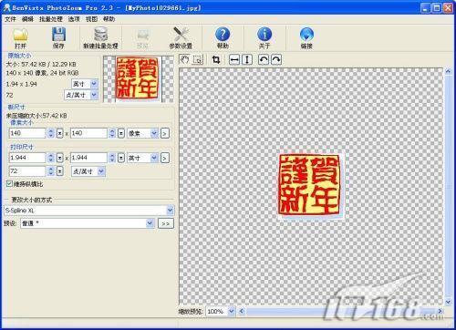Click the '=' button beside pixel width 140
Image resolution: width=456 pixels, height=330 pixels.
tap(60, 133)
